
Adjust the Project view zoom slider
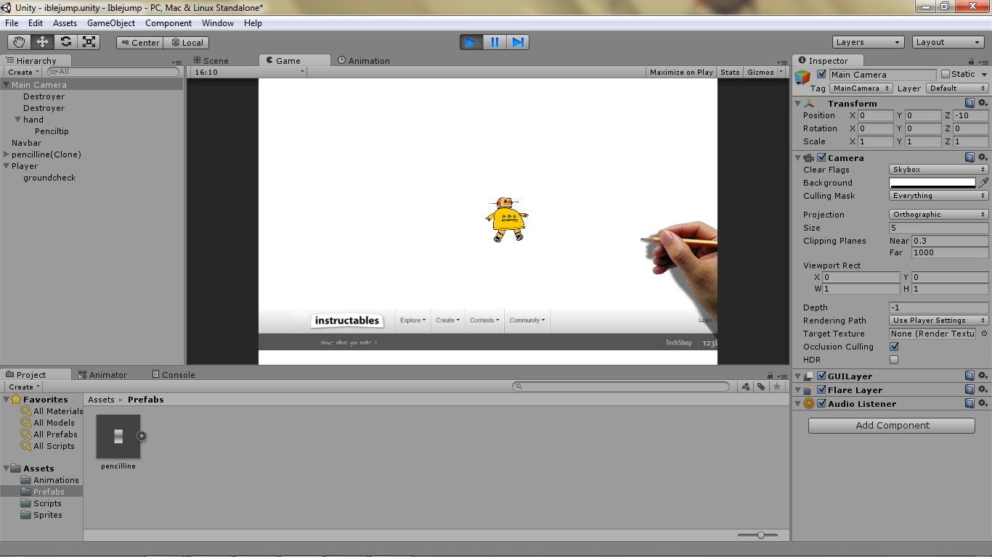[760, 535]
